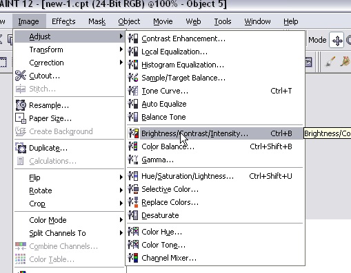This screenshot has height=273, width=351.
Task: Open the Effects menu
Action: [63, 21]
